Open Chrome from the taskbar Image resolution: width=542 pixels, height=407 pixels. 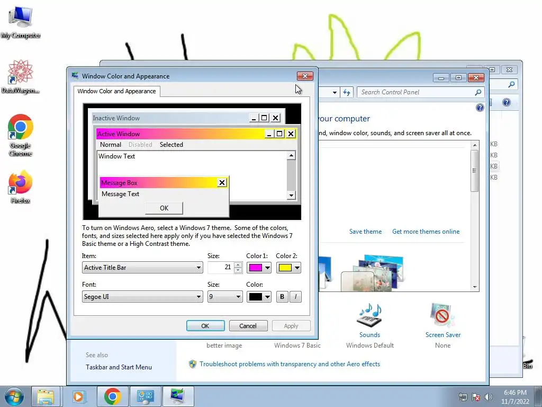click(x=112, y=396)
